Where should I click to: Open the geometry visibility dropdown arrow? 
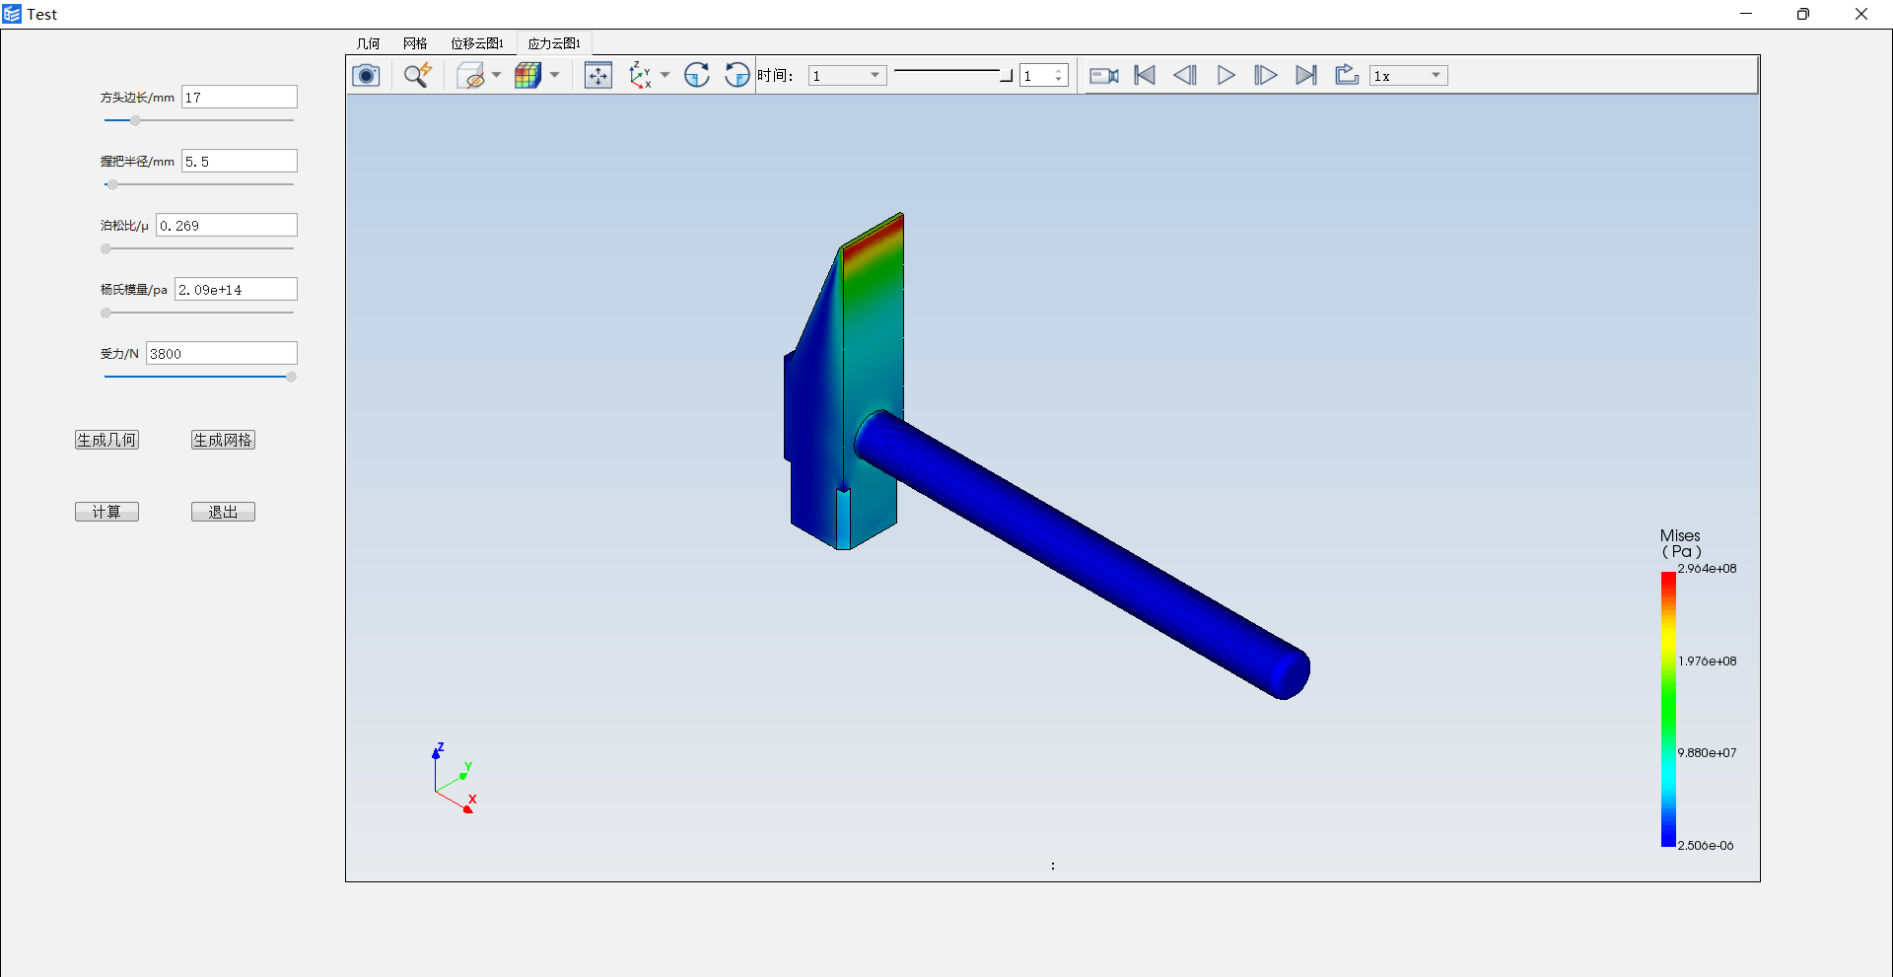[x=496, y=75]
